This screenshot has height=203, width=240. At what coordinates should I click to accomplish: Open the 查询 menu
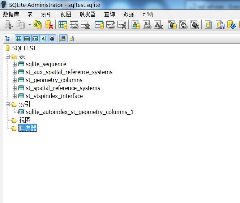pos(110,14)
